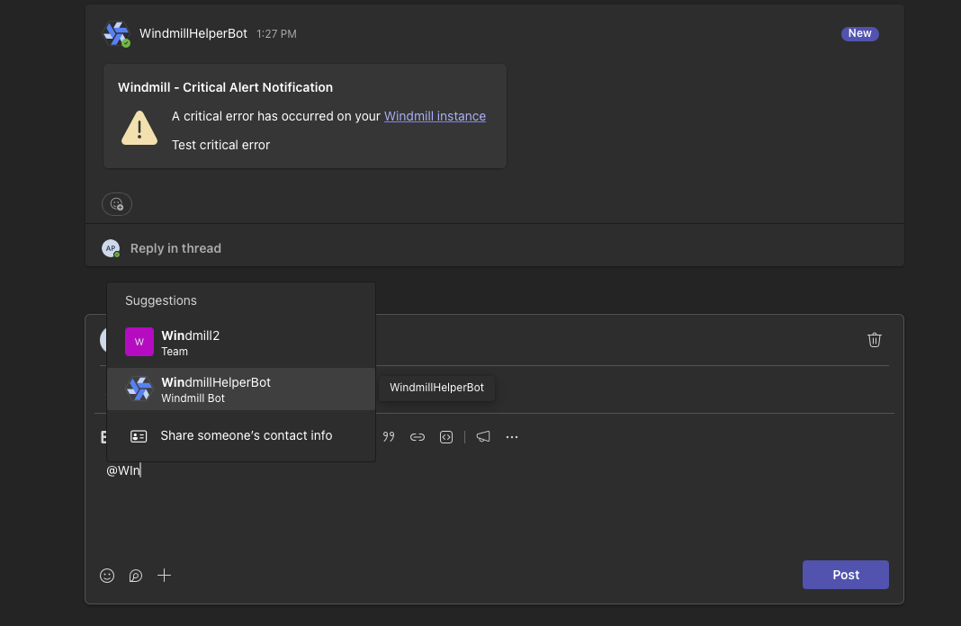The height and width of the screenshot is (626, 961).
Task: Click Reply in thread
Action: click(175, 248)
